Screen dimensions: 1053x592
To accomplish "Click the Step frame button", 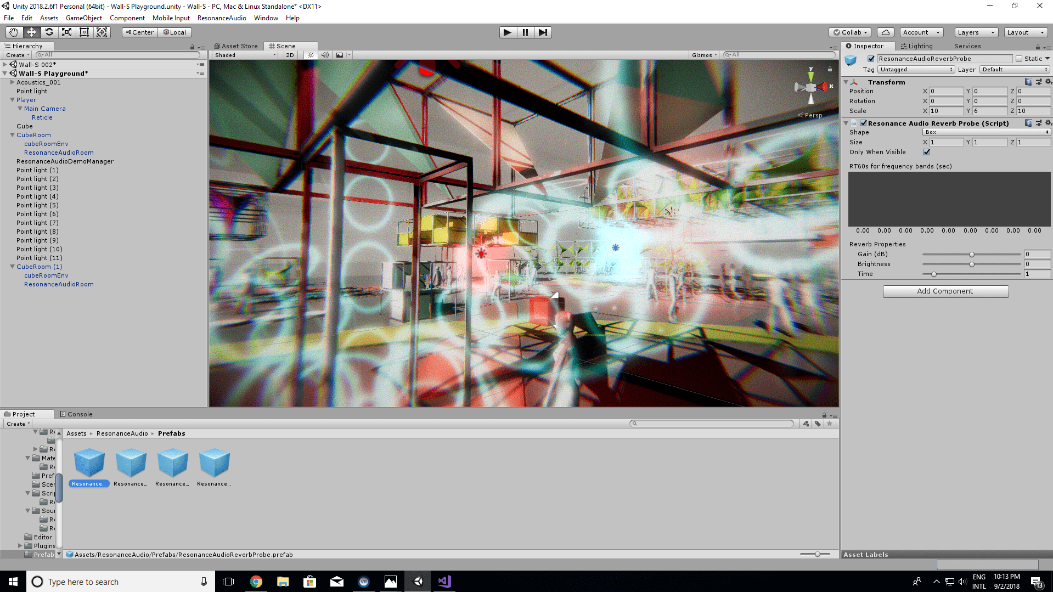I will point(543,32).
